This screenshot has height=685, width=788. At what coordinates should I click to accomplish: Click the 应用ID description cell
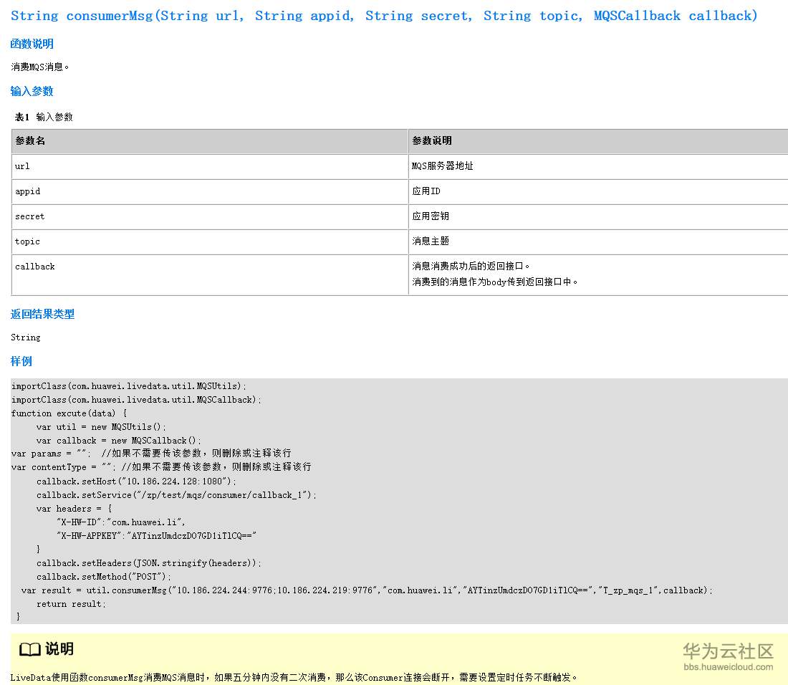pos(598,191)
